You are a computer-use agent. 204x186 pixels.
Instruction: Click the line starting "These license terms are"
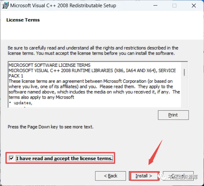(91, 81)
